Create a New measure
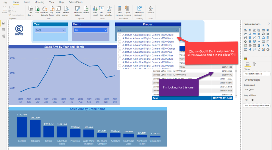Viewport: 272px width, 150px height. pos(120,11)
